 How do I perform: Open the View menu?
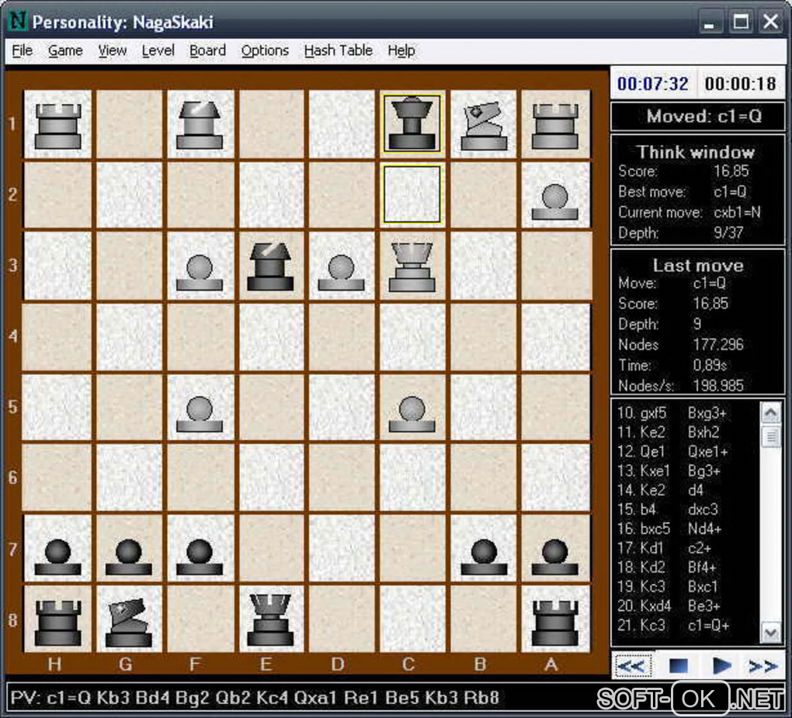tap(112, 50)
